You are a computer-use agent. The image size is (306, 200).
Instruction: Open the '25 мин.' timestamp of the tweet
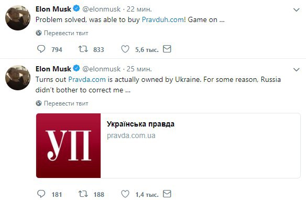pos(139,69)
